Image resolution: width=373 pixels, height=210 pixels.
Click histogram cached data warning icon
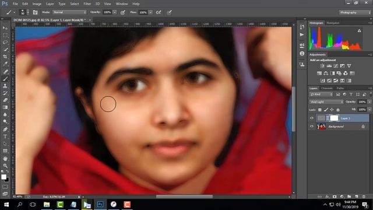tap(359, 30)
